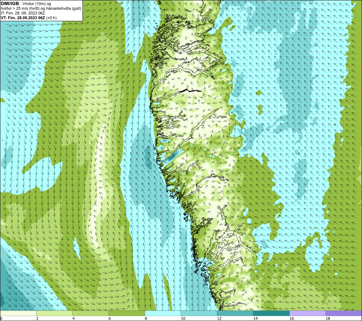The height and width of the screenshot is (321, 362).
Task: Click the scale label '14'
Action: (255, 319)
